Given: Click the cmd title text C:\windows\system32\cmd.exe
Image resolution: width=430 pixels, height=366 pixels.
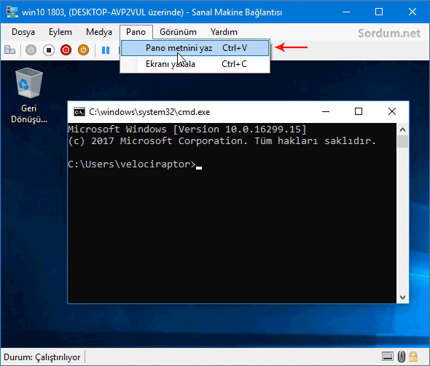Looking at the screenshot, I should 149,112.
